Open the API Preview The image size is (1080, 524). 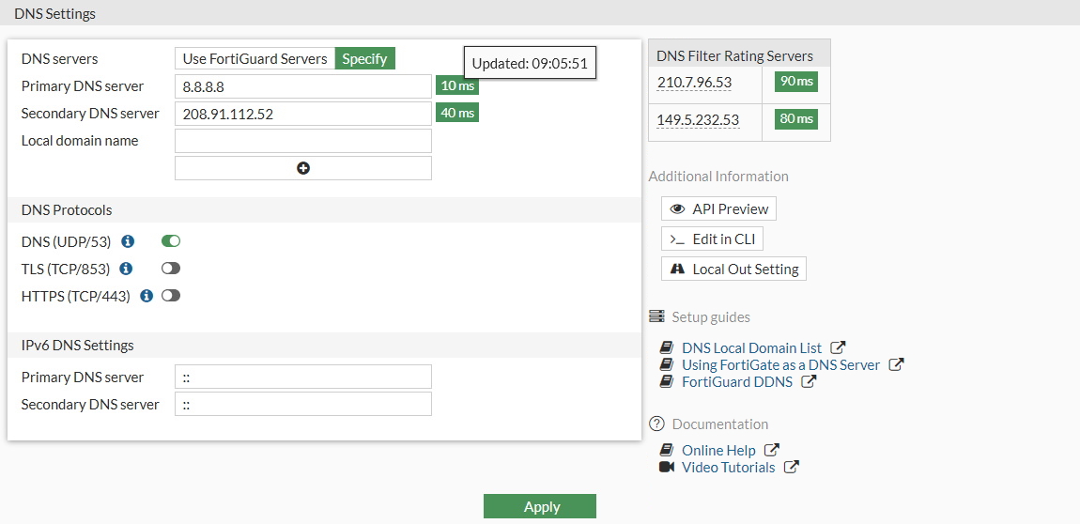[719, 208]
